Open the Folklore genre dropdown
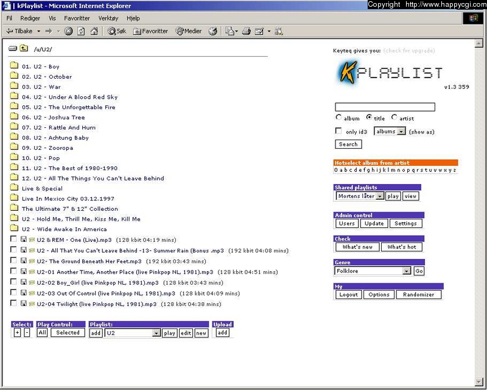 [373, 271]
